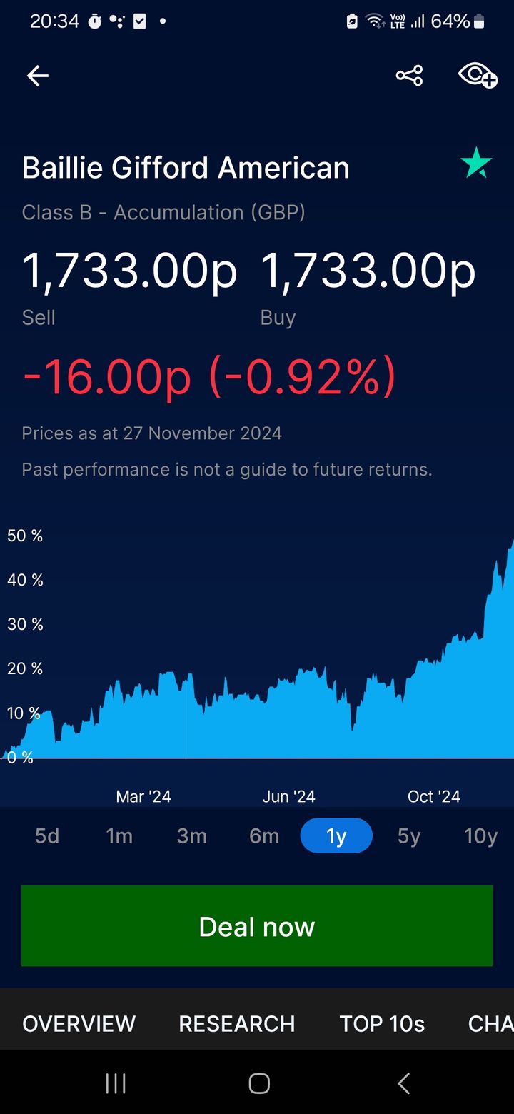Open the OVERVIEW tab
This screenshot has width=514, height=1114.
pos(79,1023)
